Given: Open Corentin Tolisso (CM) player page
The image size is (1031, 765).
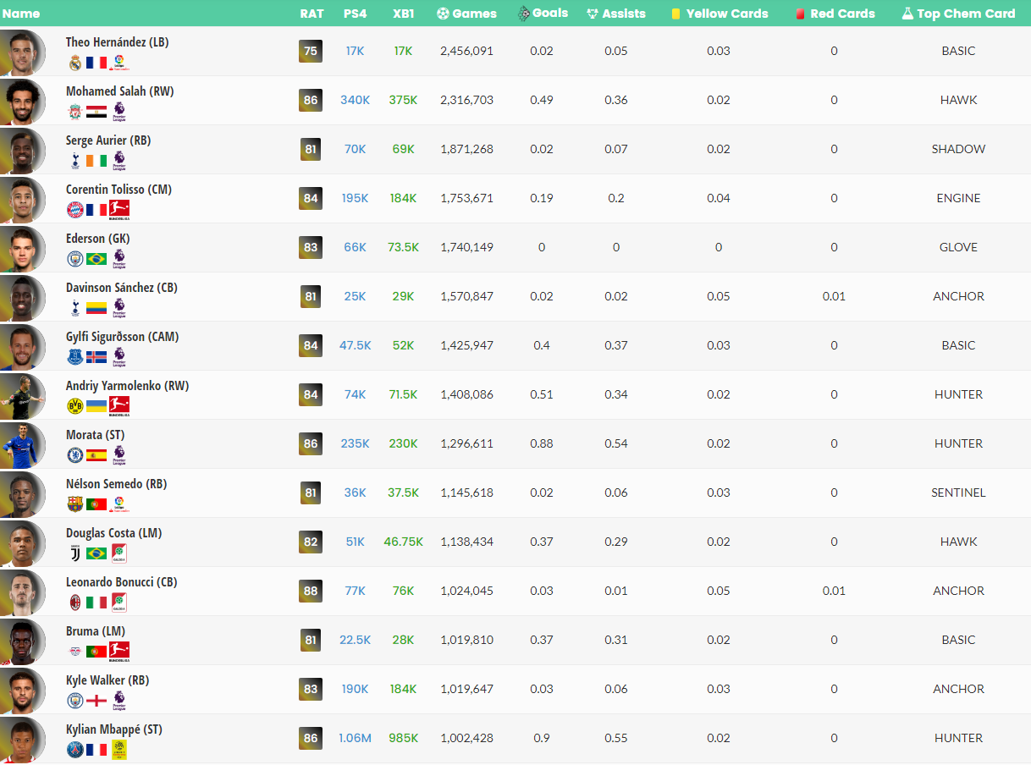Looking at the screenshot, I should pyautogui.click(x=119, y=190).
